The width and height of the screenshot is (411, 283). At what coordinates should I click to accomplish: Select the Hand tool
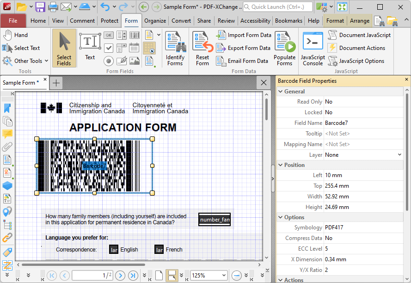[x=15, y=35]
